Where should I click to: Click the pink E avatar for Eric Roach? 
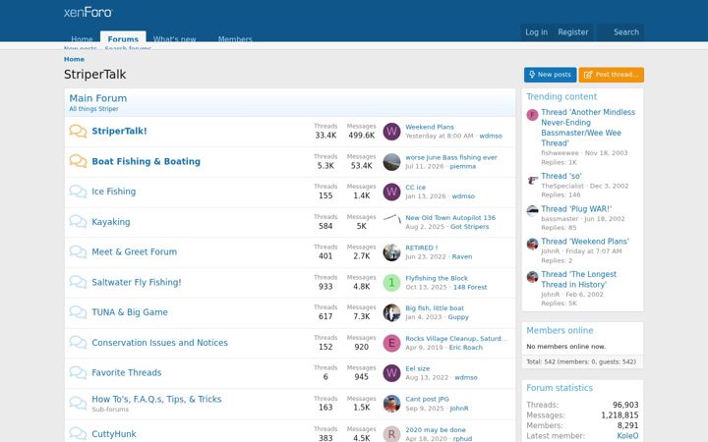(391, 343)
